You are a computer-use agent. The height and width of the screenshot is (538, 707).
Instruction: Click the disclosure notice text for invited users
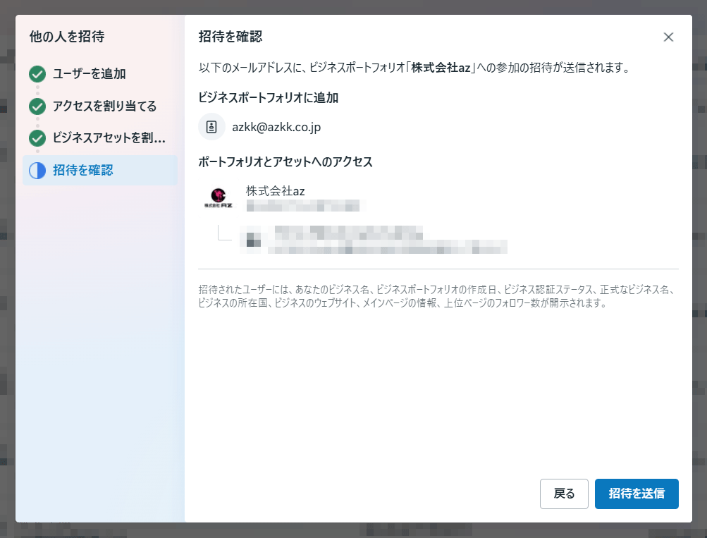click(x=437, y=296)
